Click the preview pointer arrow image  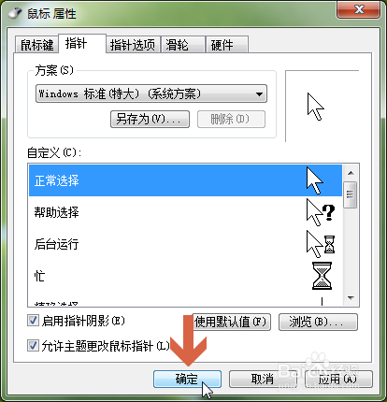[x=315, y=107]
